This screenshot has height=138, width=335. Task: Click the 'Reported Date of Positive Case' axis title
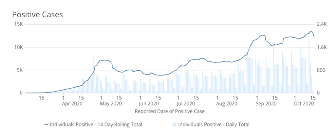[x=170, y=112]
